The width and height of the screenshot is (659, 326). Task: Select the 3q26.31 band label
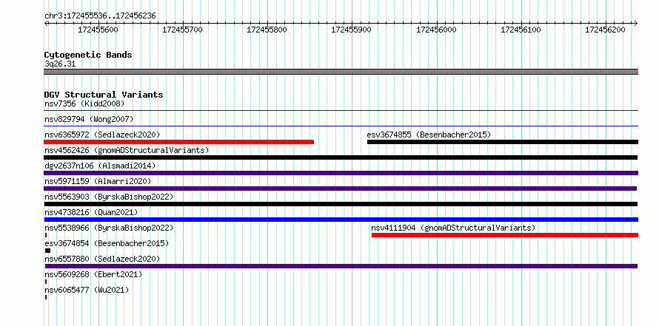tap(60, 64)
